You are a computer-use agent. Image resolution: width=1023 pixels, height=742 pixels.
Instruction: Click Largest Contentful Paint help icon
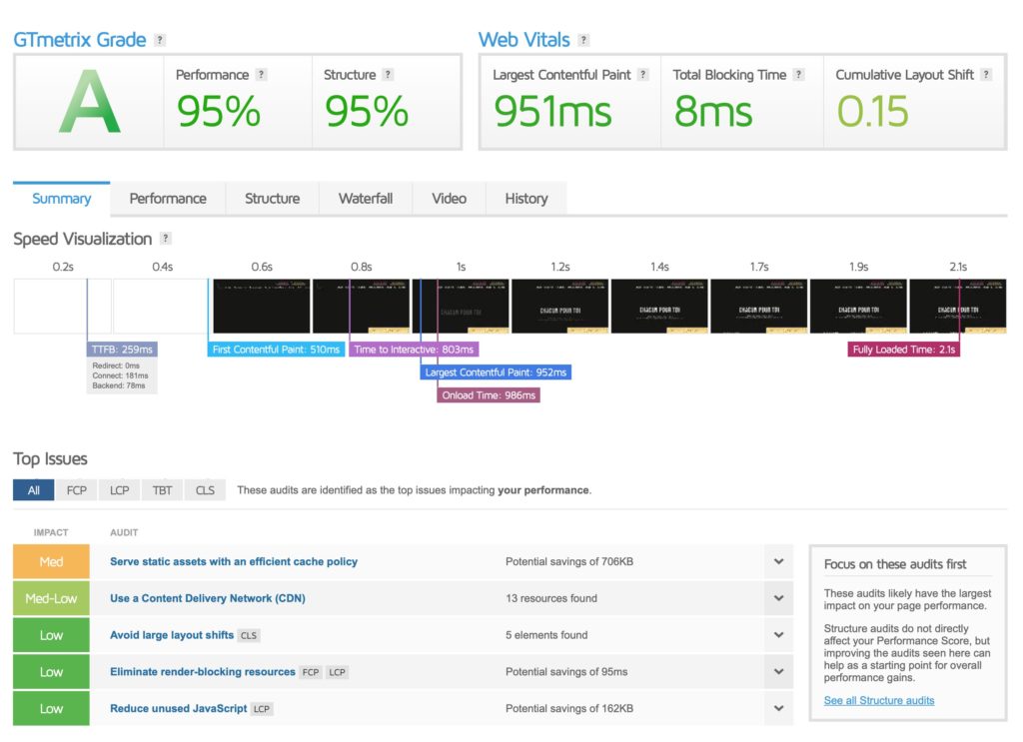point(643,75)
